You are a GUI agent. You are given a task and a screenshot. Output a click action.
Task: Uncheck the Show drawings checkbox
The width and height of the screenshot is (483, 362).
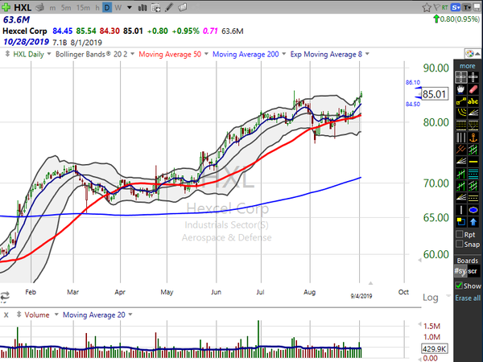coord(459,286)
